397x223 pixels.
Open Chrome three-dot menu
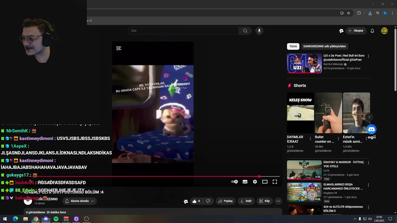[392, 13]
